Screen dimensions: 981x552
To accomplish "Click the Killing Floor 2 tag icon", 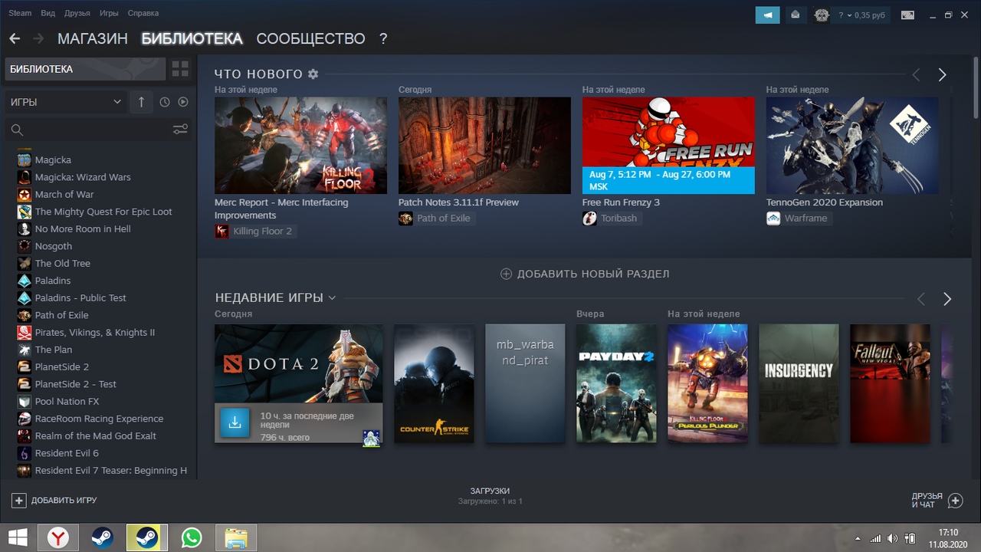I will tap(221, 231).
